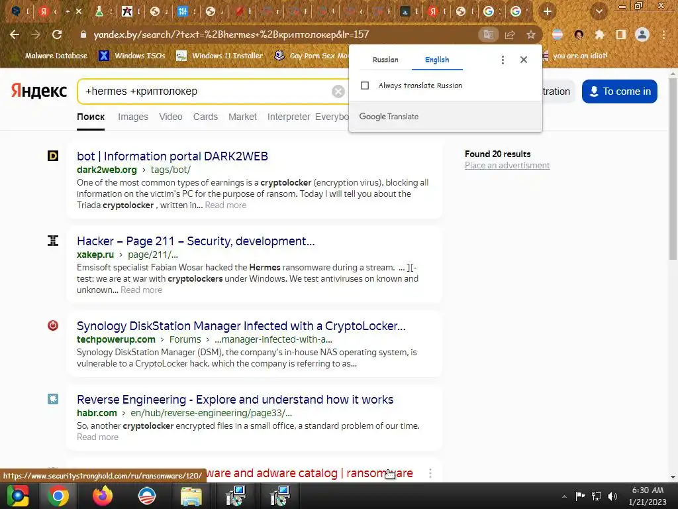This screenshot has width=678, height=509.
Task: Go back to the previous page
Action: coord(15,34)
